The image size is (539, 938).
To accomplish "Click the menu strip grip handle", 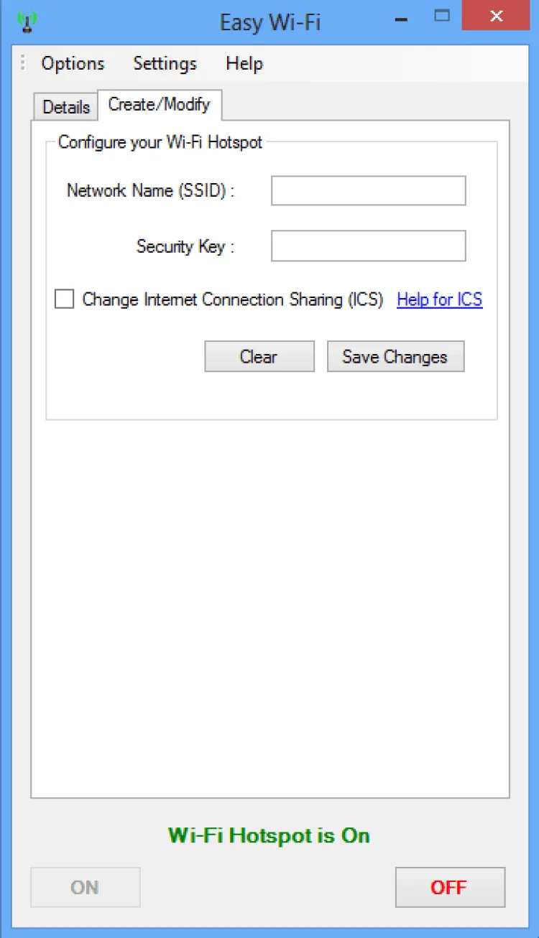I will point(23,63).
